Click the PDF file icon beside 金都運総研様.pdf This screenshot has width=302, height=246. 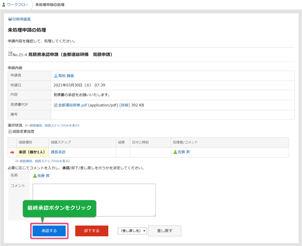56,105
